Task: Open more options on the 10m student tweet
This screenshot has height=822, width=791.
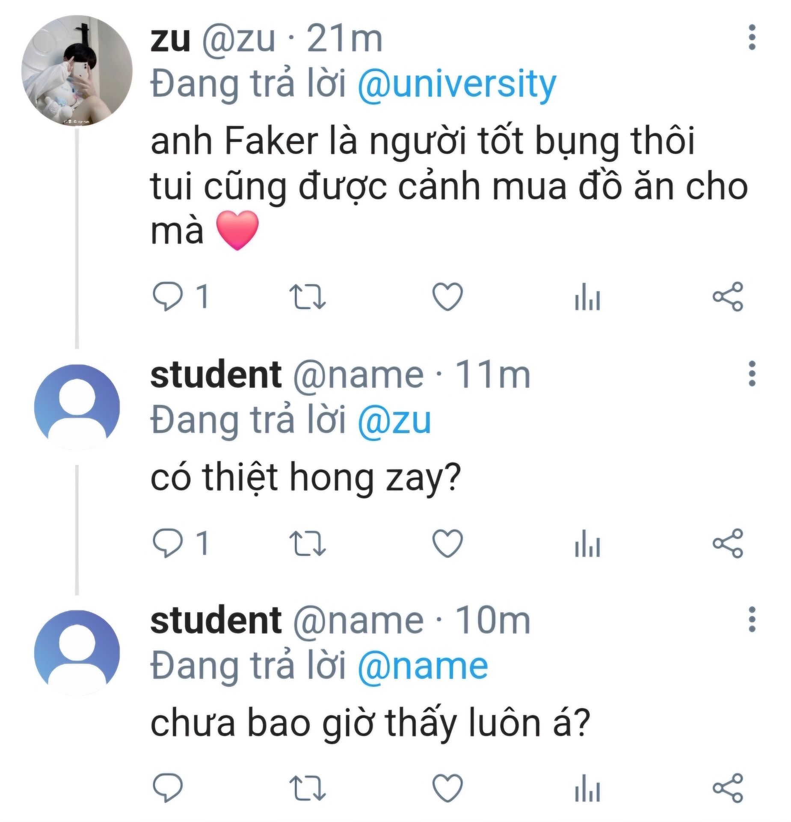Action: (x=752, y=619)
